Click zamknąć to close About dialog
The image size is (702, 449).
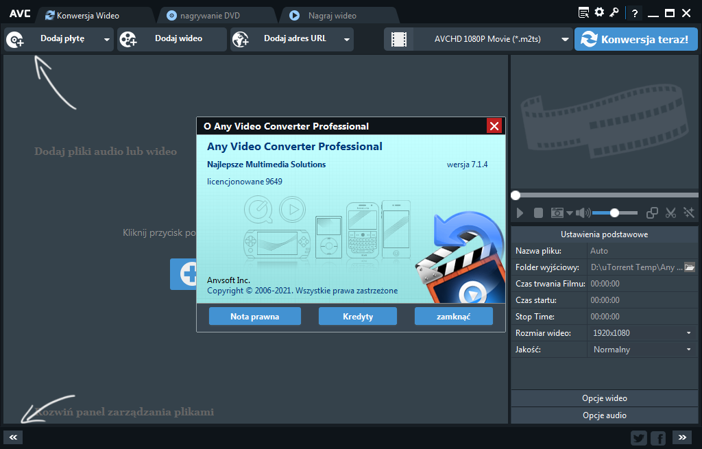click(x=454, y=317)
